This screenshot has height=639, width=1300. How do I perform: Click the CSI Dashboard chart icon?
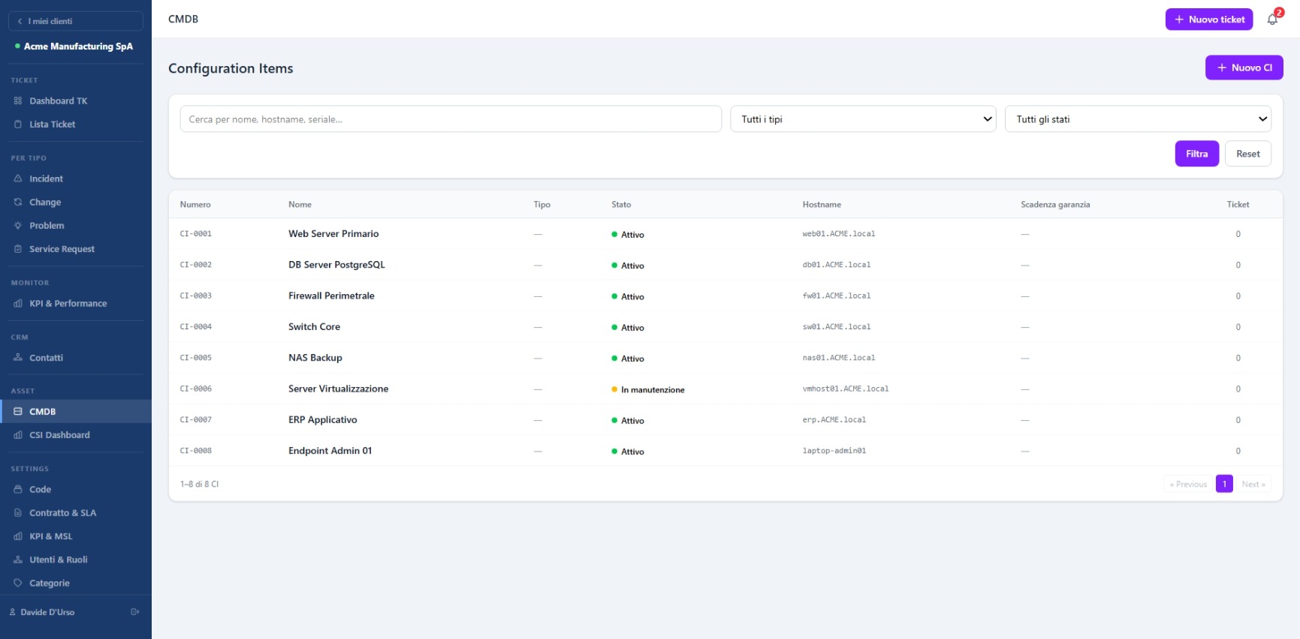(x=18, y=435)
